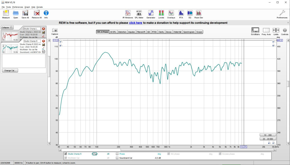This screenshot has height=165, width=290.
Task: Dismiss the donation banner
Action: (x=288, y=23)
